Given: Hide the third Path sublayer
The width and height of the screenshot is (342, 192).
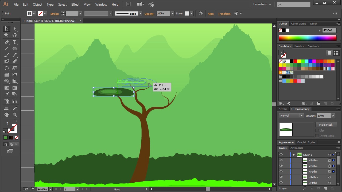Looking at the screenshot, I should [281, 171].
